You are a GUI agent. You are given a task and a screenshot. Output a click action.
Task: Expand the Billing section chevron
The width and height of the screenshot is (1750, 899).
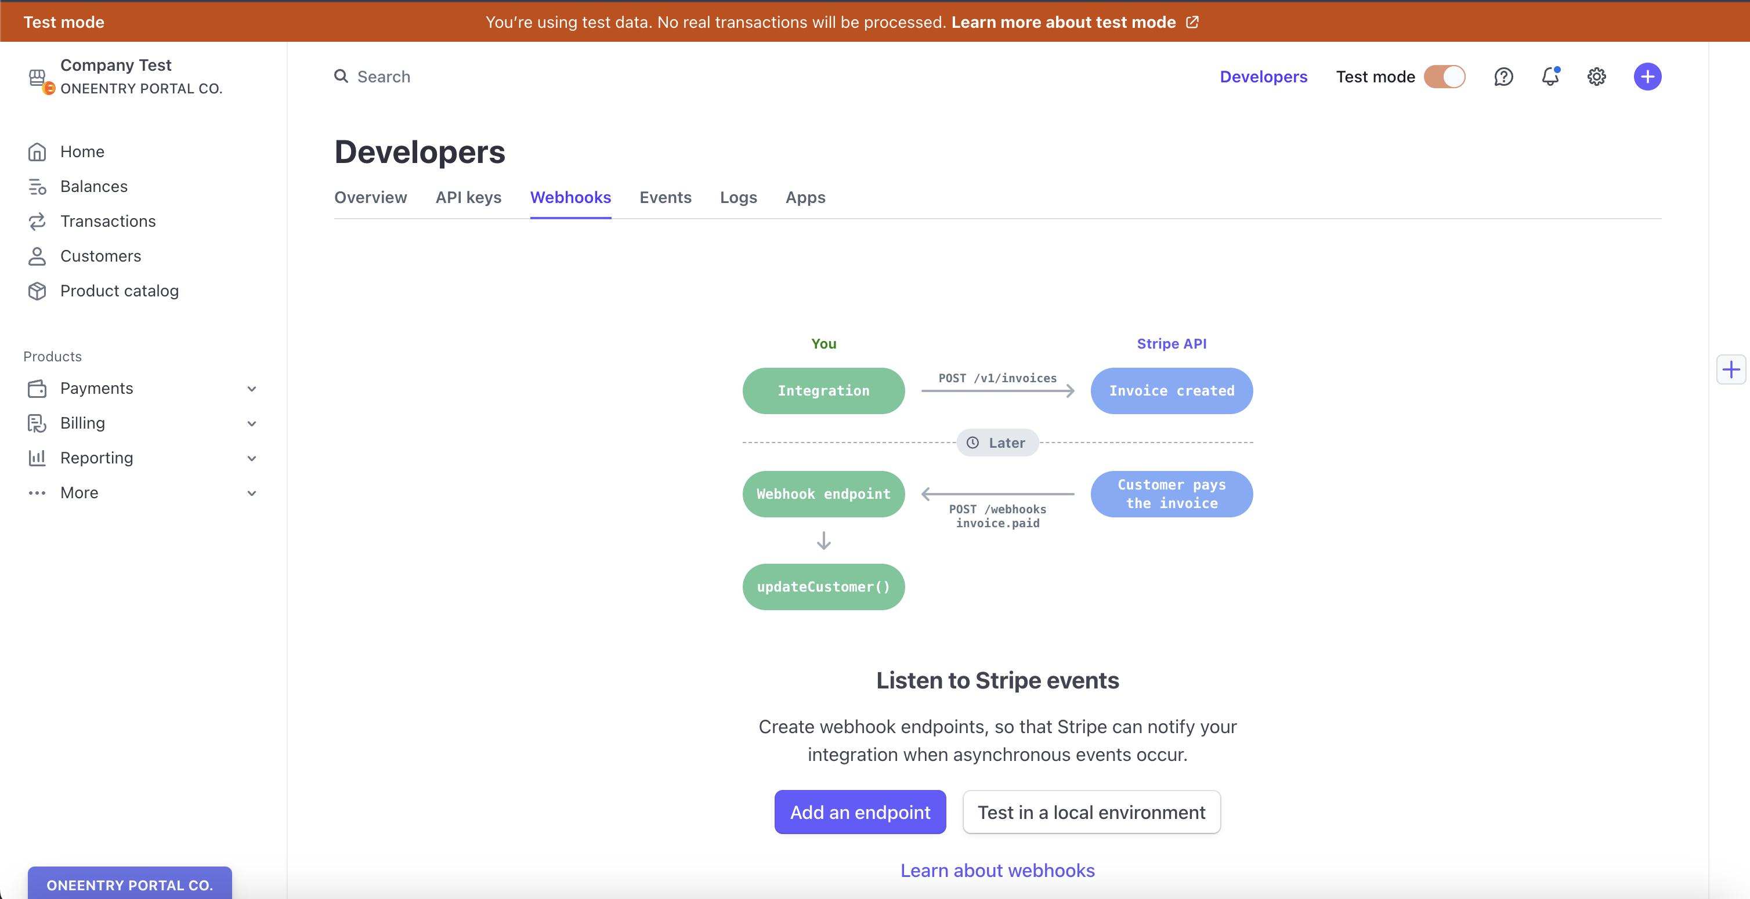tap(251, 424)
